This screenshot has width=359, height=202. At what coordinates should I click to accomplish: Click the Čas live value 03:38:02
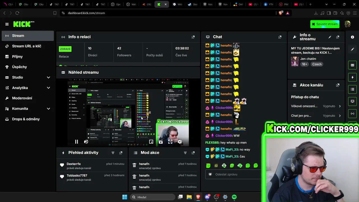tap(182, 48)
